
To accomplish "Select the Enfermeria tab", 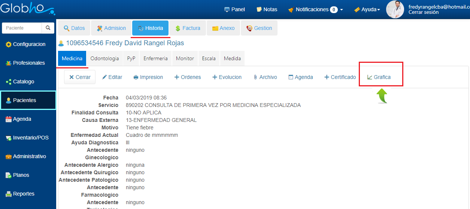I will coord(155,58).
